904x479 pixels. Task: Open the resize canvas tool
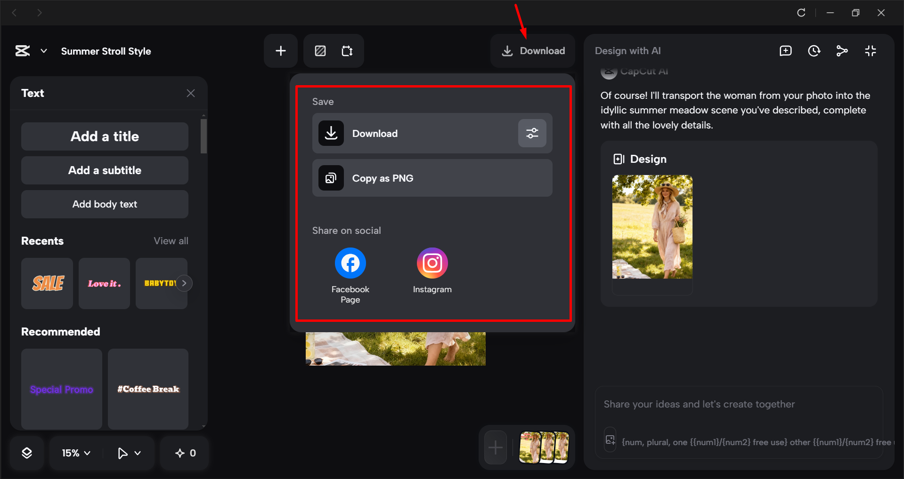(347, 50)
